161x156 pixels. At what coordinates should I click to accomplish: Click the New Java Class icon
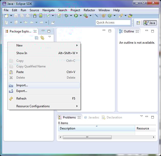click(x=110, y=16)
